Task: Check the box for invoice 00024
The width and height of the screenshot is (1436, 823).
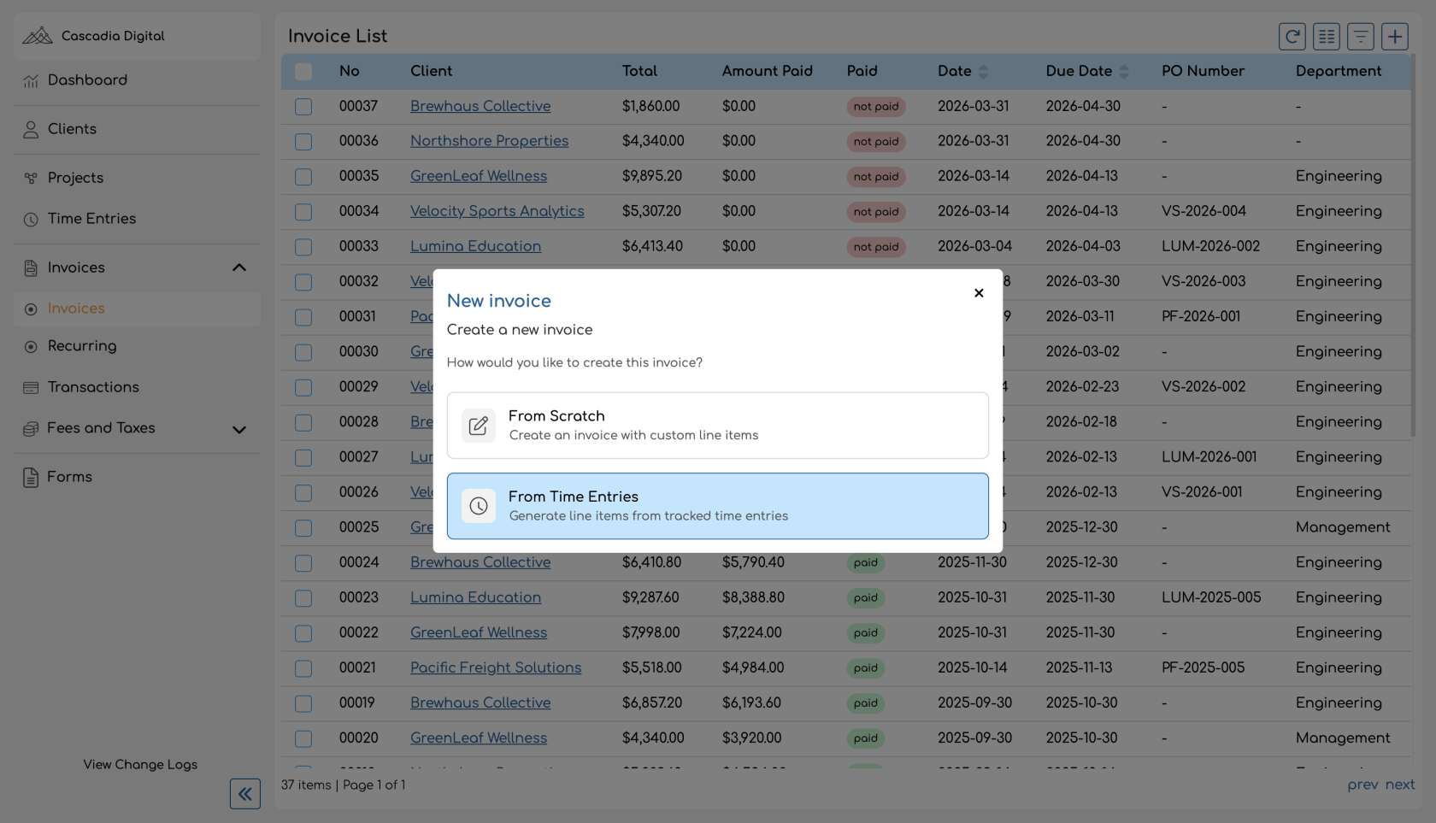Action: pos(303,563)
